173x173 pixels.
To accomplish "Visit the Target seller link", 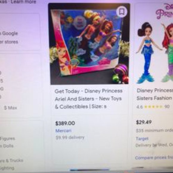I will tap(142, 138).
